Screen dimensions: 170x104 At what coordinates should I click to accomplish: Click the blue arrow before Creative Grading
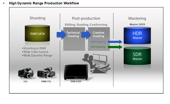(x=86, y=35)
